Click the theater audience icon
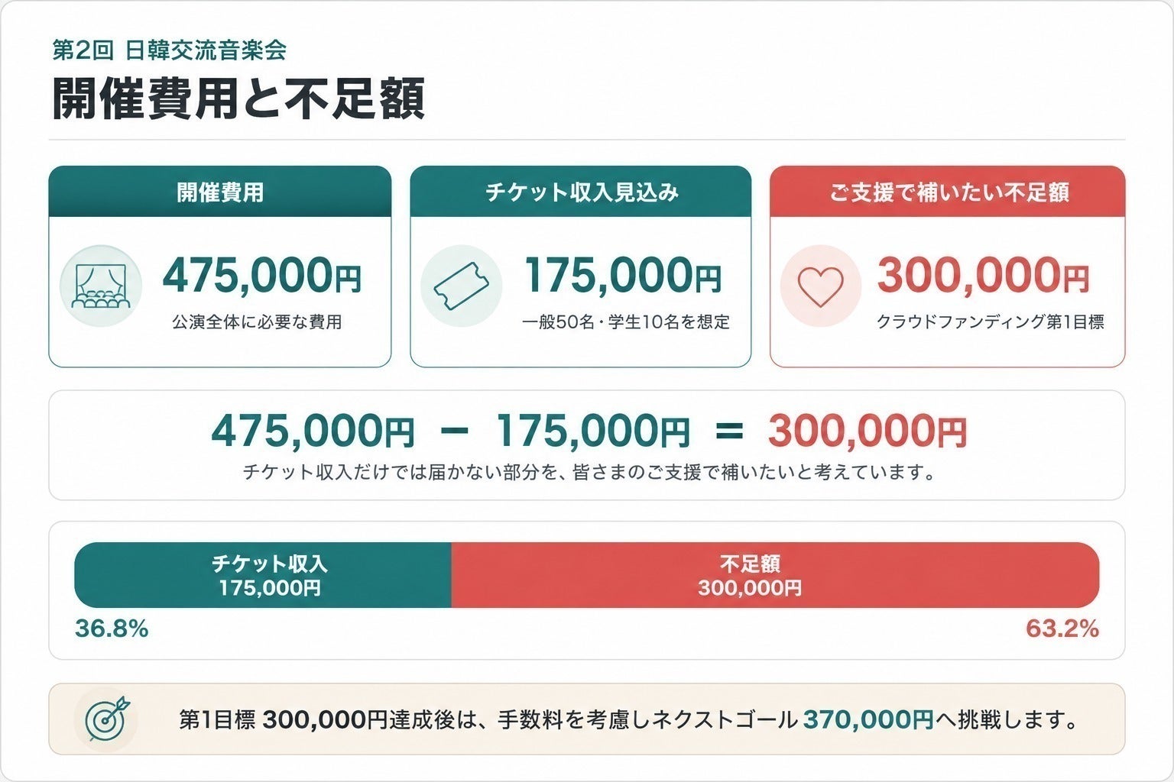 point(101,286)
